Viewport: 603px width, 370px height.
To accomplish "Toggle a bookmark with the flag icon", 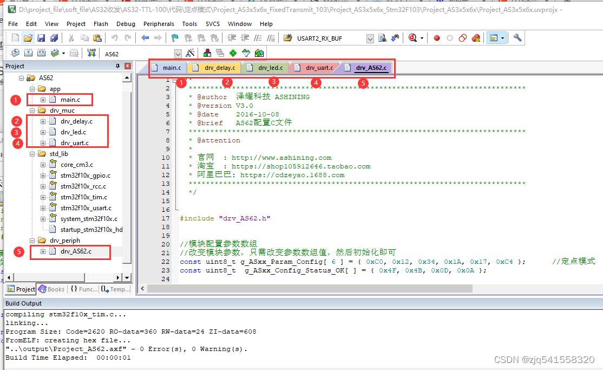I will tap(175, 37).
